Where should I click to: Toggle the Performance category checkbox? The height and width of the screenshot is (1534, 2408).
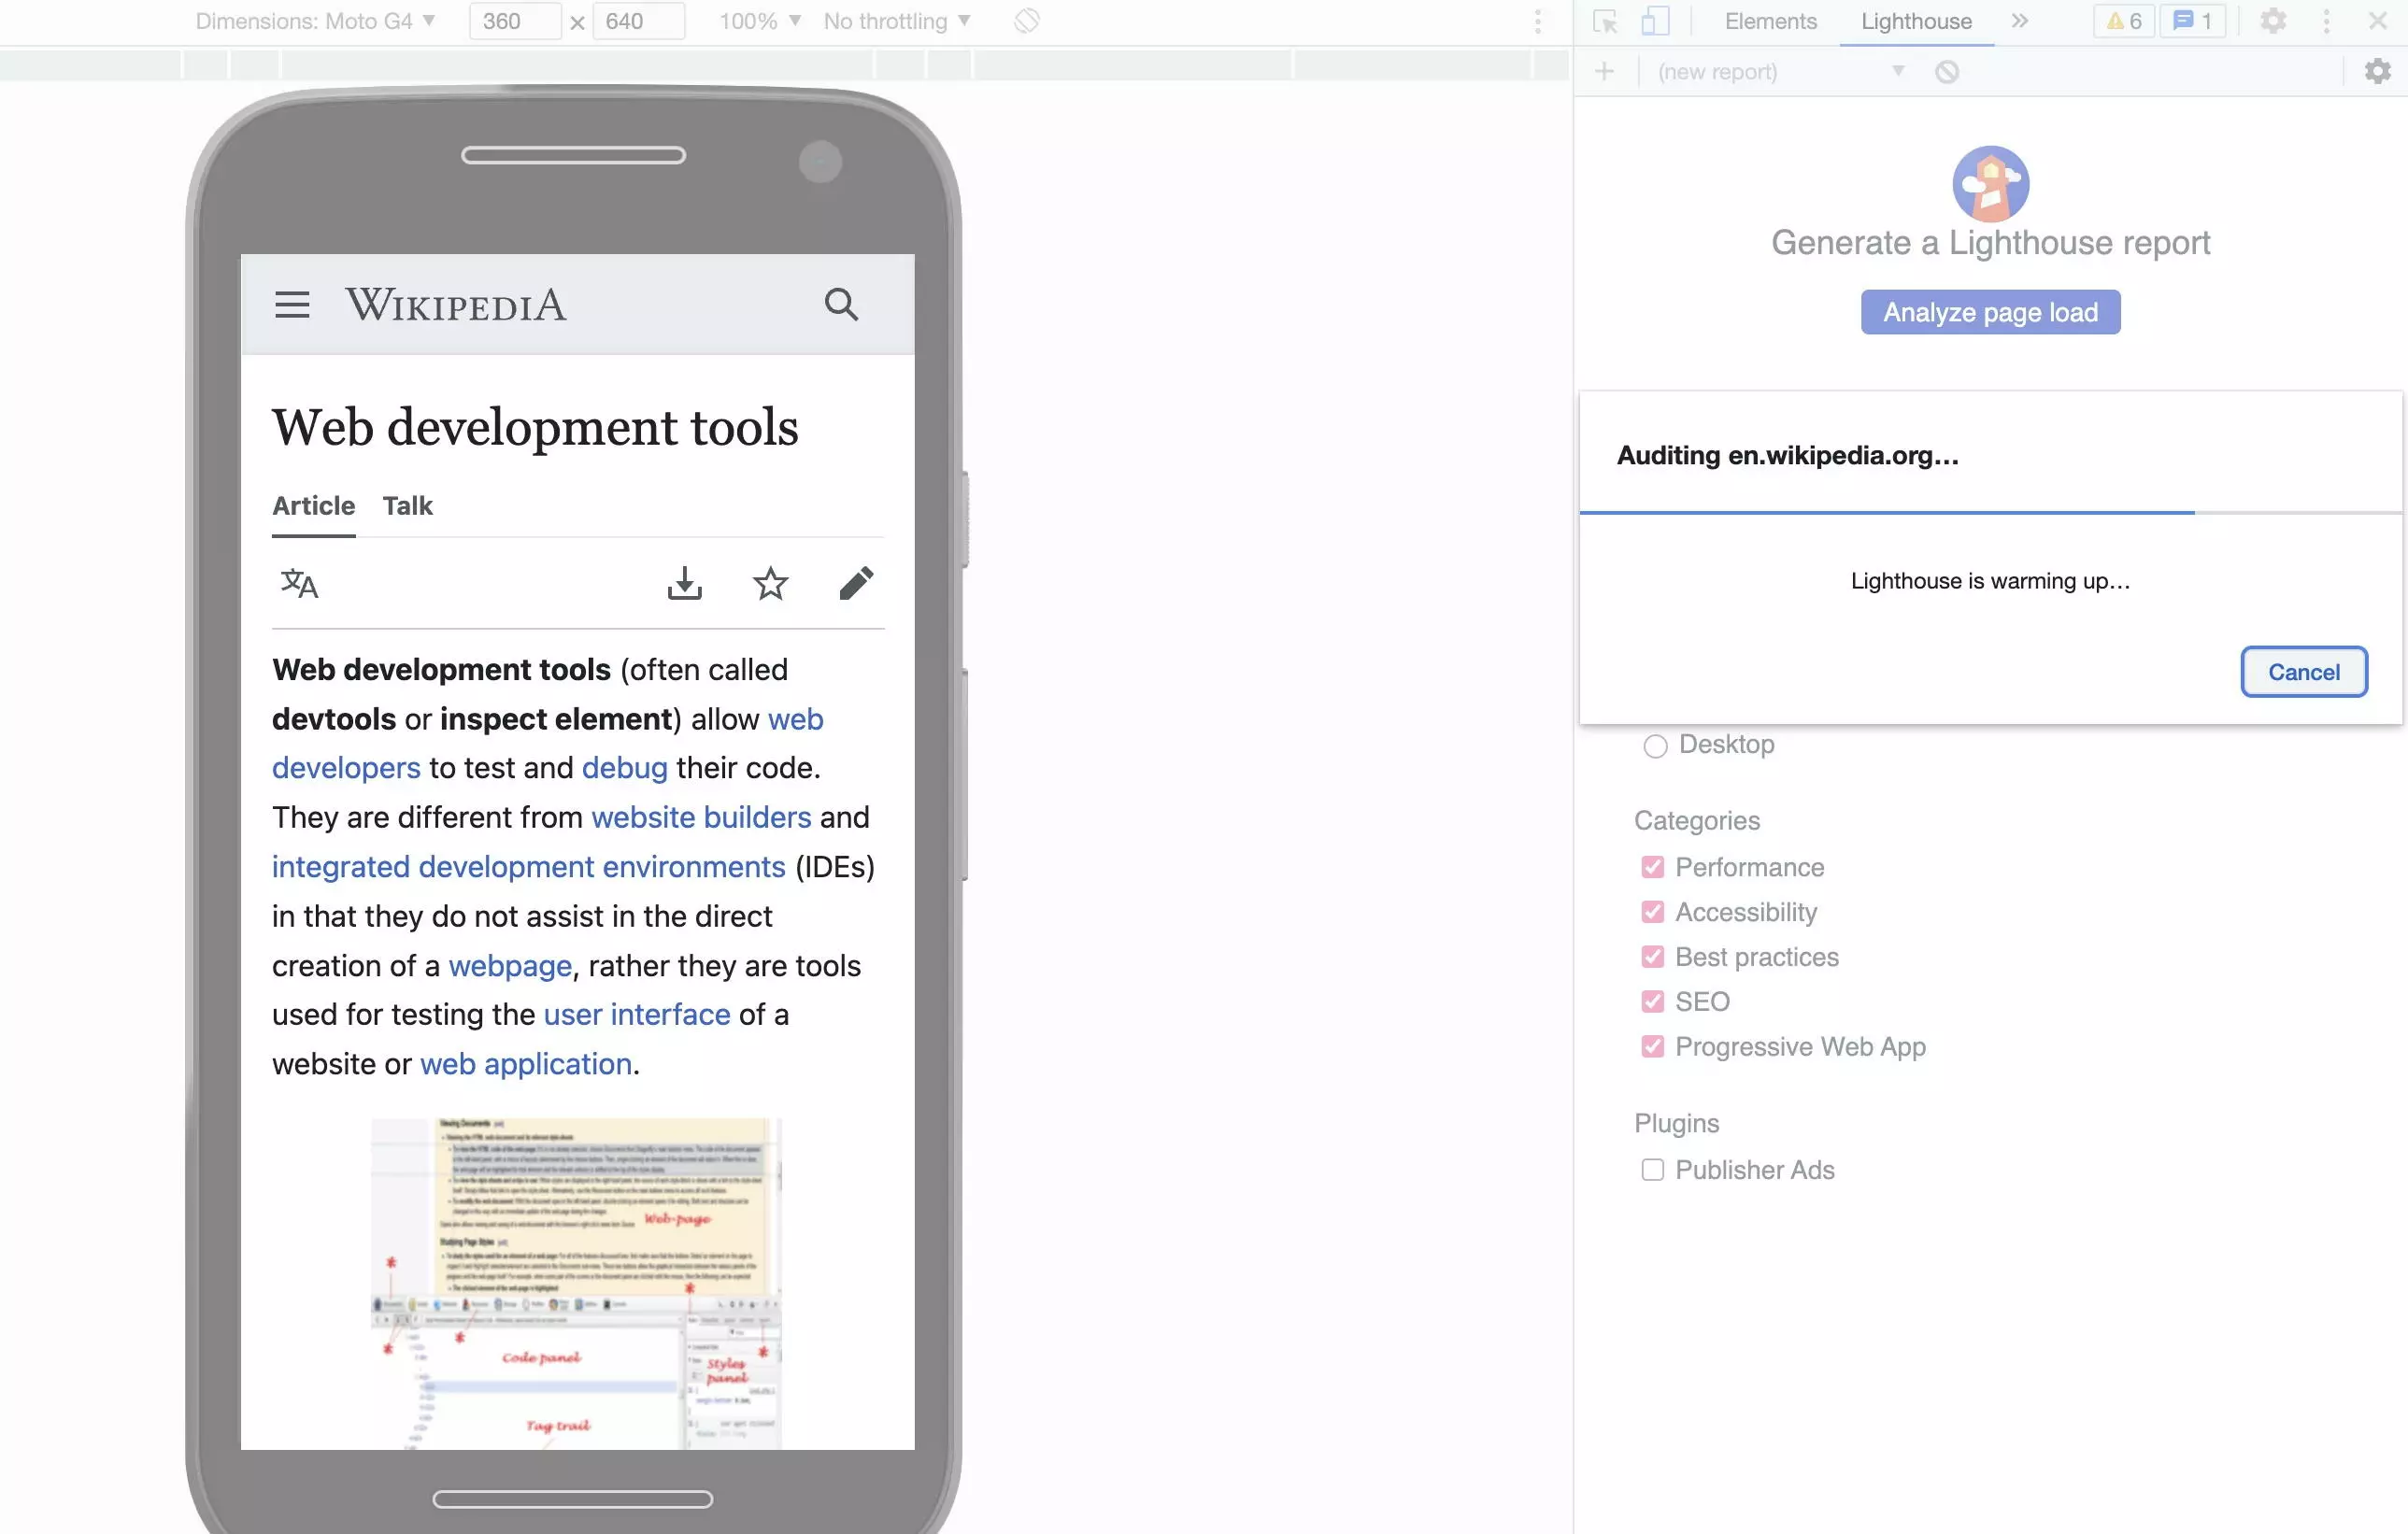tap(1650, 867)
